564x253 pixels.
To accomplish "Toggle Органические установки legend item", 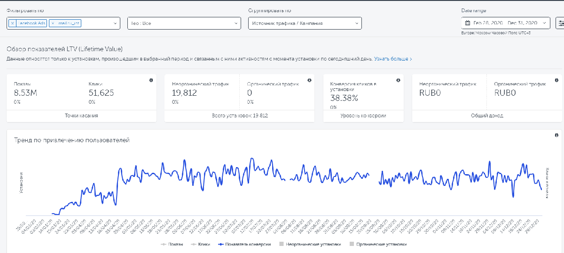I will coord(378,244).
